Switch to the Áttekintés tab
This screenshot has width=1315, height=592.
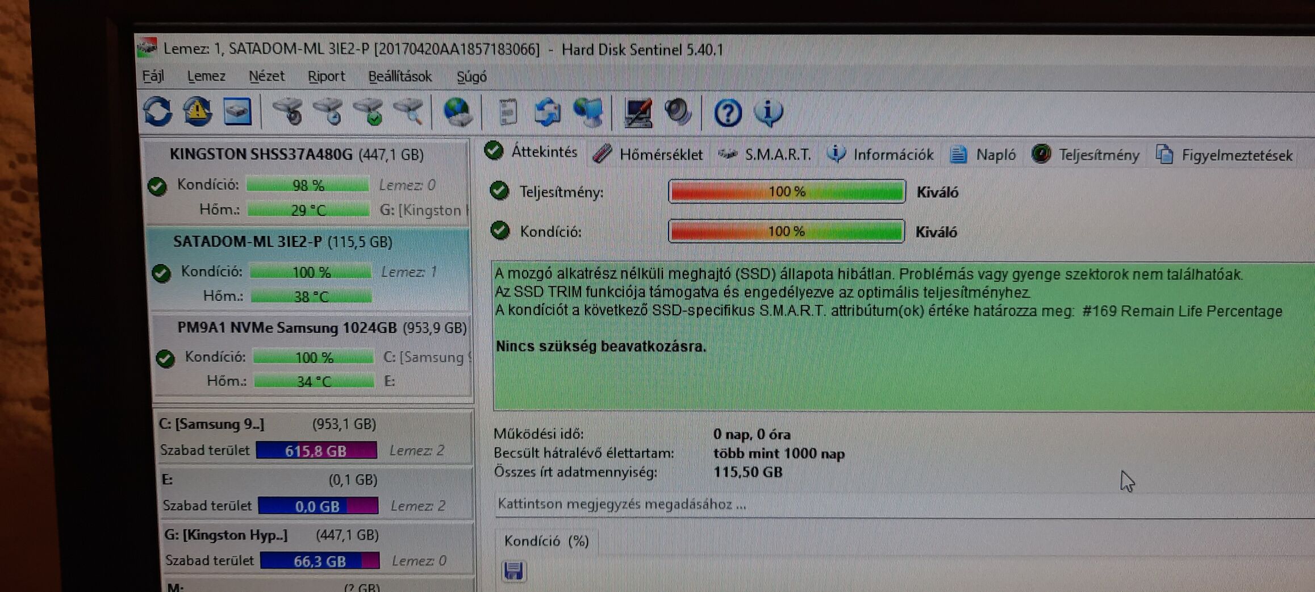pyautogui.click(x=531, y=152)
